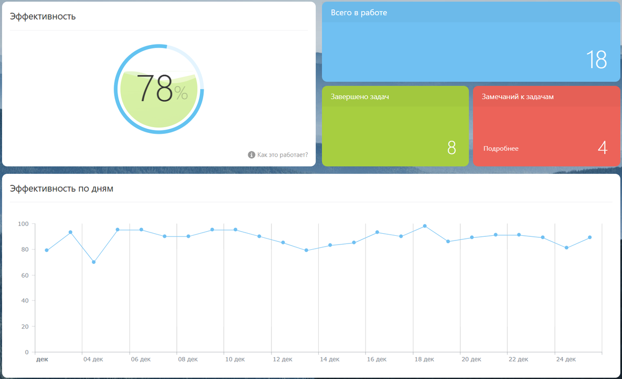This screenshot has height=379, width=622.
Task: Click the "24 дек" axis label
Action: coord(566,359)
